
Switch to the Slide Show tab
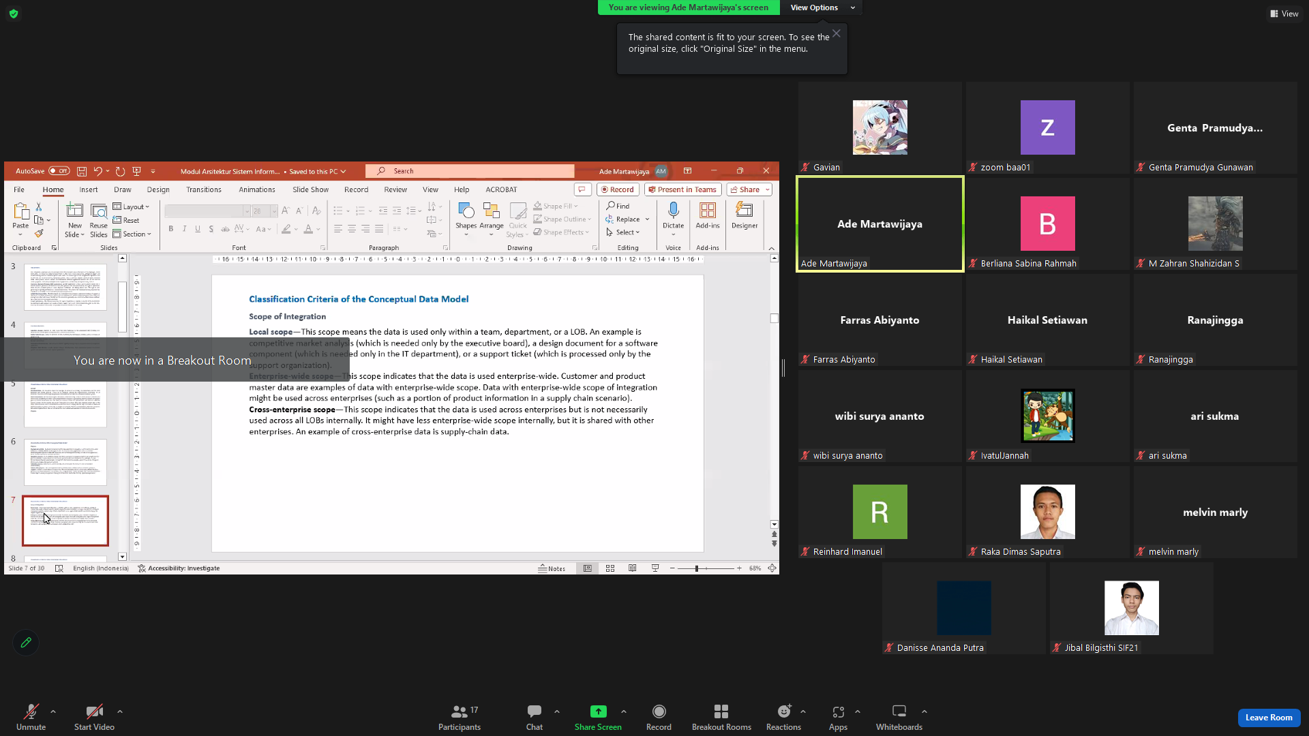pyautogui.click(x=310, y=189)
